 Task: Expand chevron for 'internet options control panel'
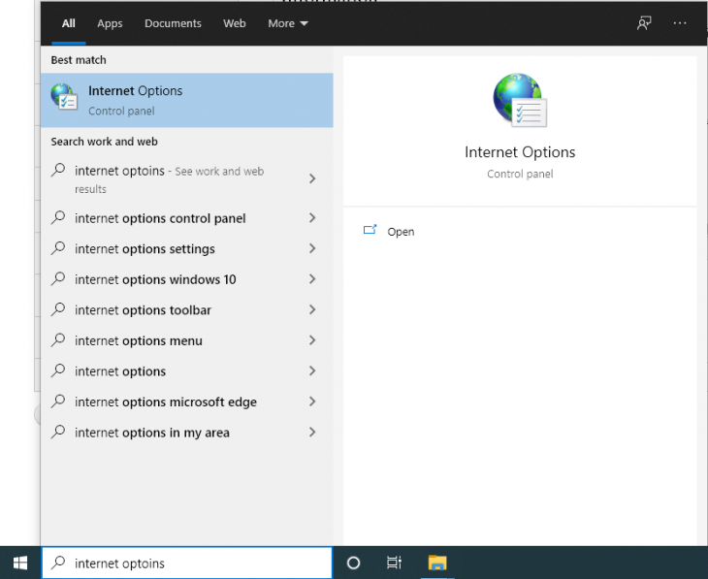pos(312,218)
